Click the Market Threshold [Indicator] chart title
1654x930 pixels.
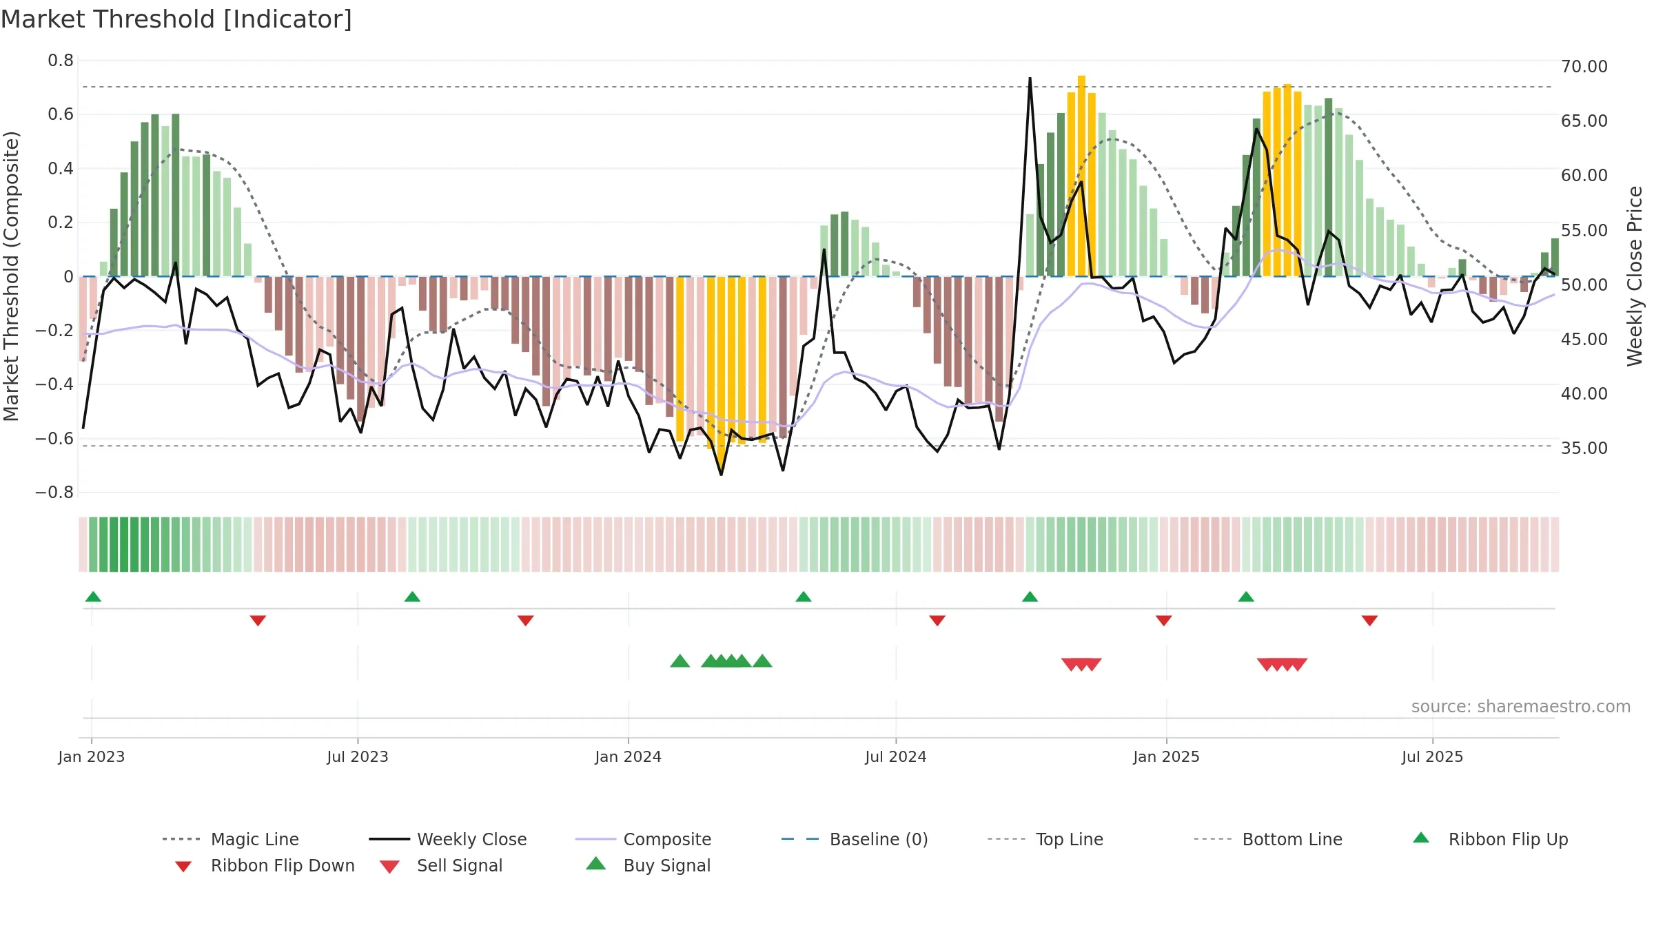click(x=176, y=19)
